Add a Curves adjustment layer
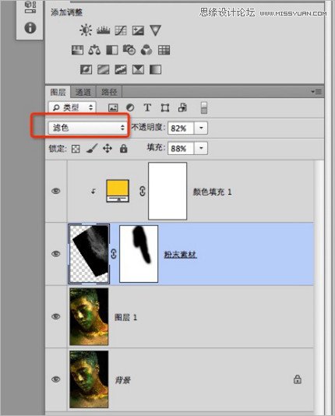335x416 pixels. tap(121, 30)
